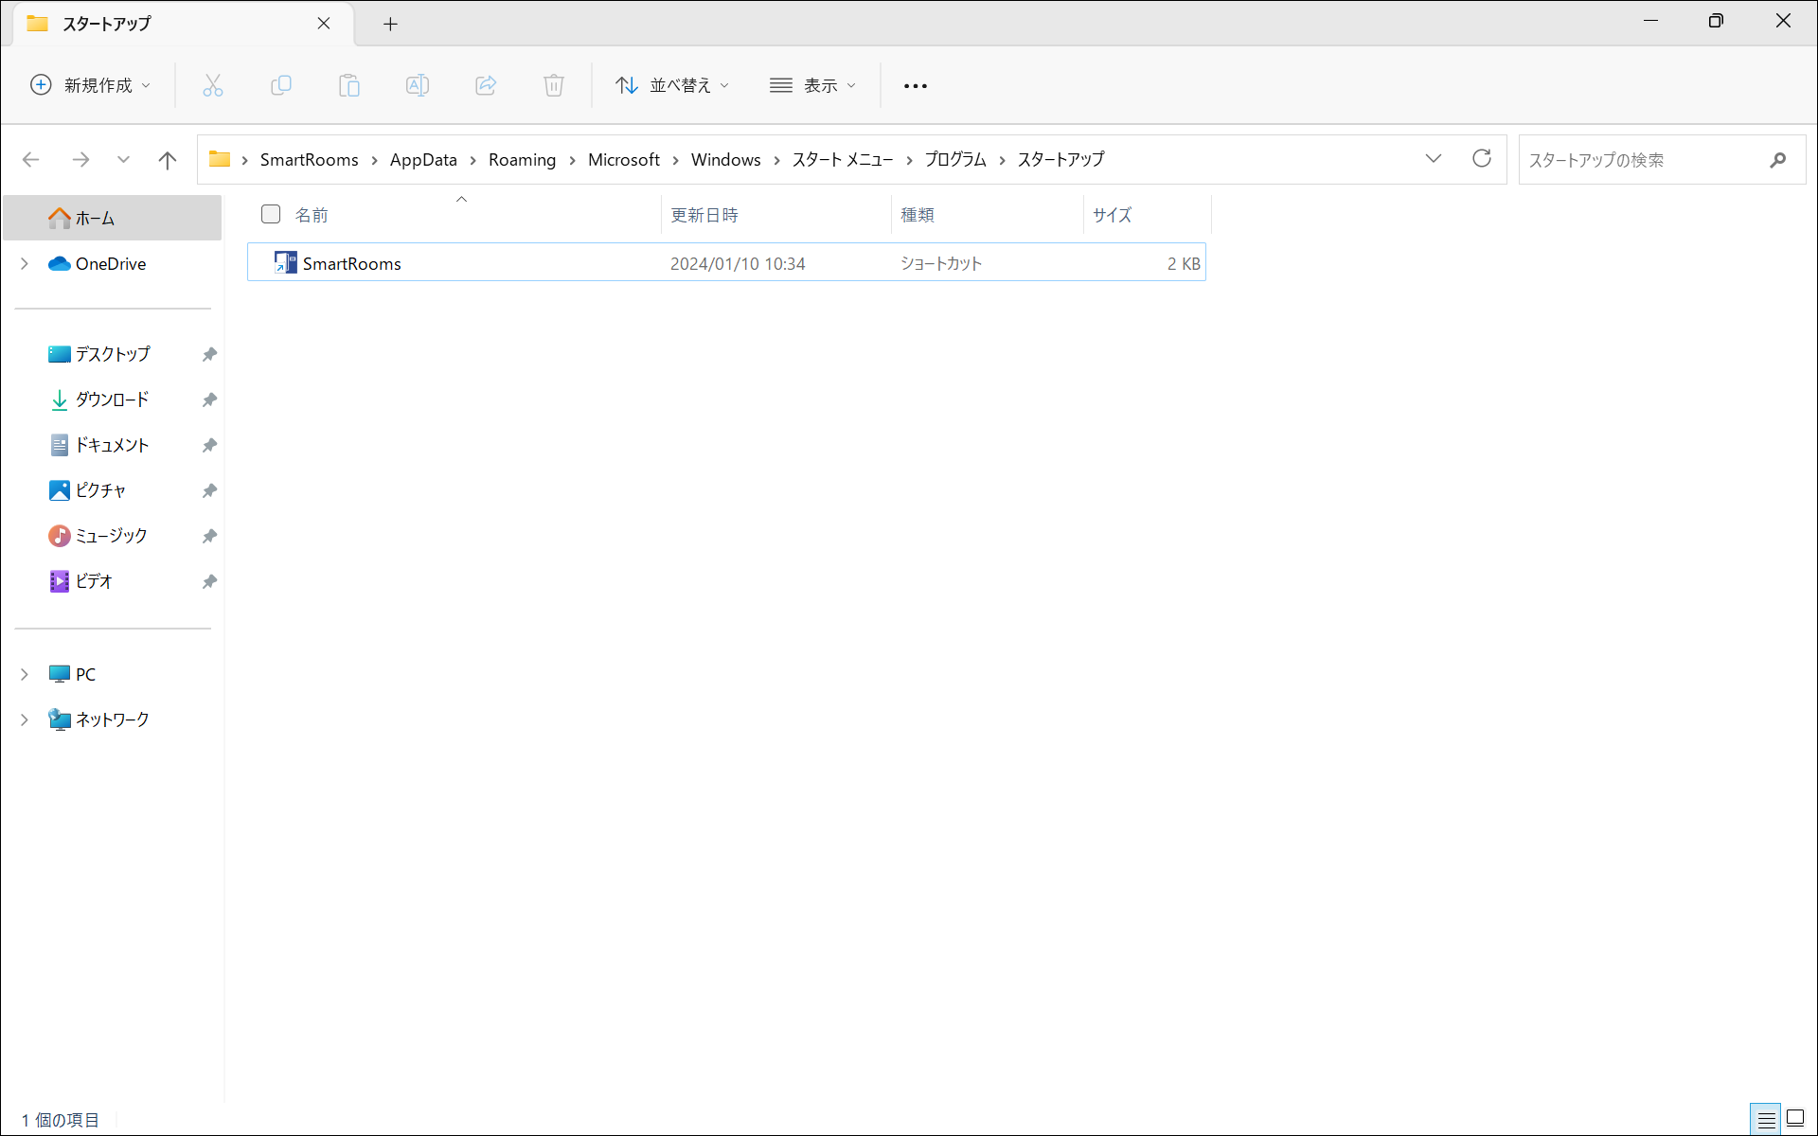Open the 表示 view menu
The height and width of the screenshot is (1136, 1818).
point(812,85)
